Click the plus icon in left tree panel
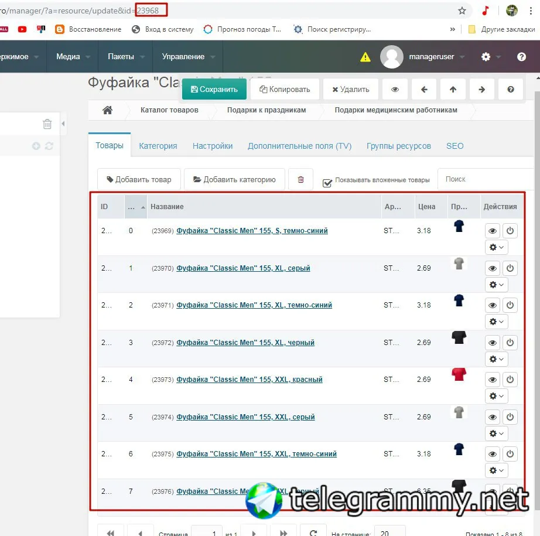This screenshot has width=540, height=536. tap(36, 146)
